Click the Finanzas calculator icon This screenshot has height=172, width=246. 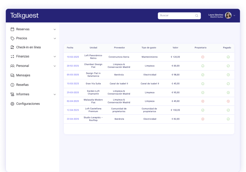click(x=12, y=56)
